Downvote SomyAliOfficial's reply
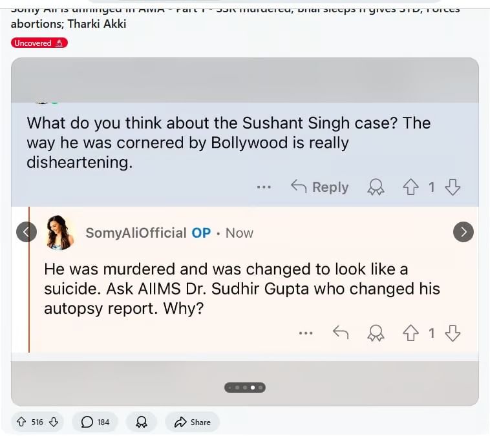This screenshot has height=436, width=490. coord(453,333)
